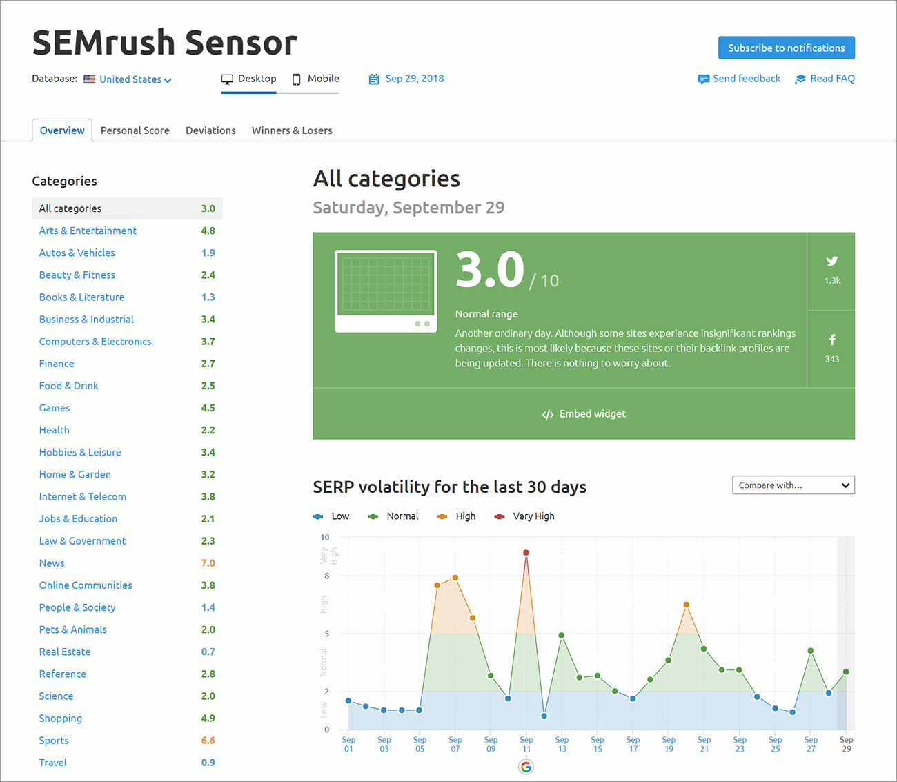
Task: Open the Compare with... dropdown
Action: point(793,485)
